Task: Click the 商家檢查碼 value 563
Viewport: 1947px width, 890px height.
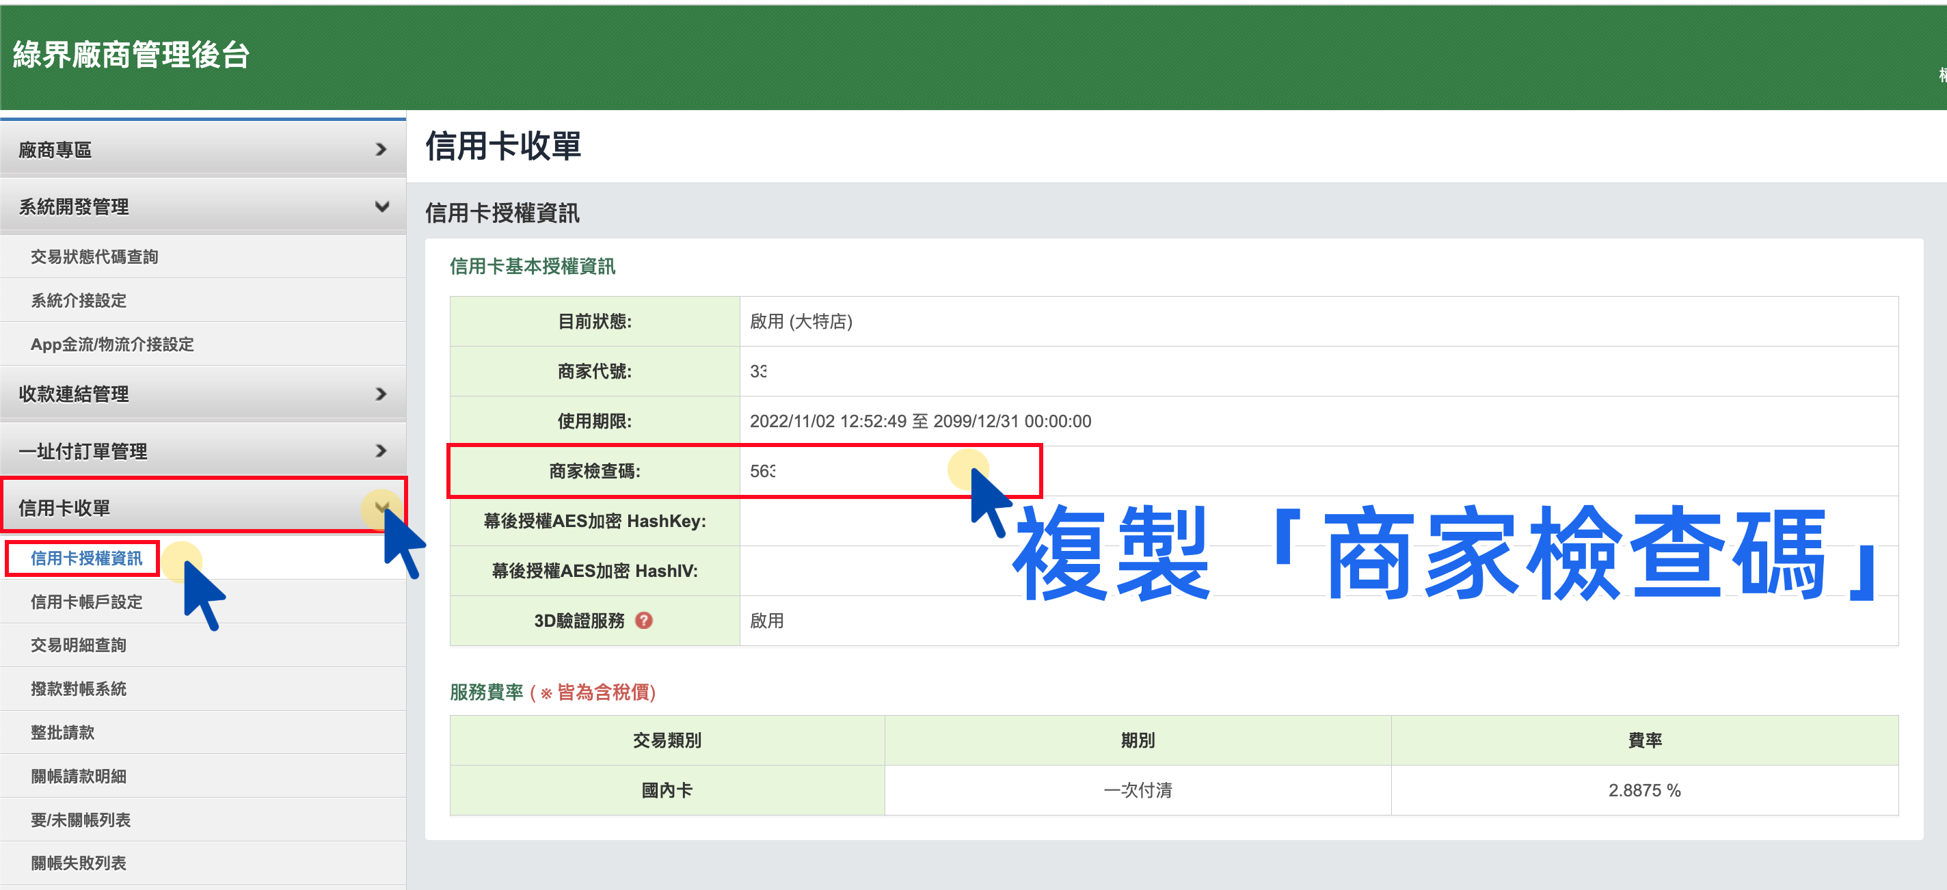Action: (x=762, y=472)
